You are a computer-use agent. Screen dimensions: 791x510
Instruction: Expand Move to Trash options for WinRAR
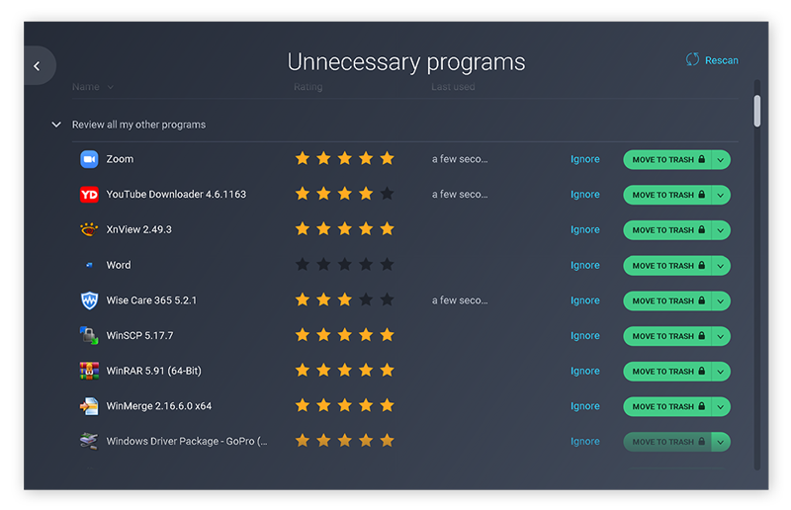pos(721,372)
